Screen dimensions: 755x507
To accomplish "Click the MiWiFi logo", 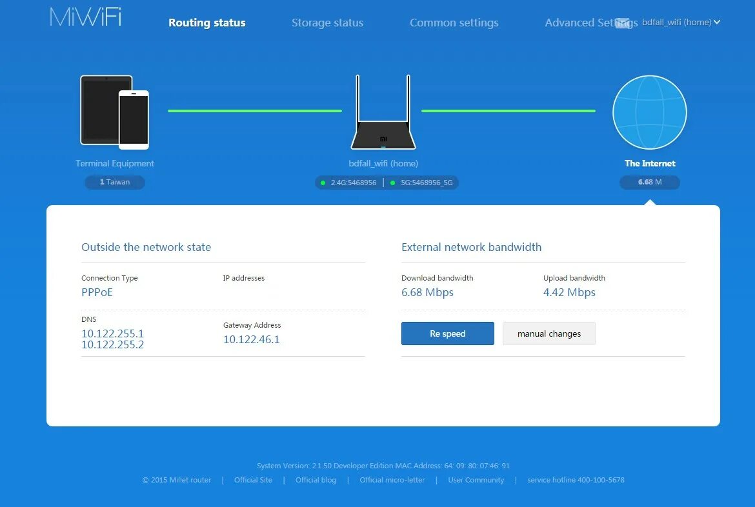I will pyautogui.click(x=86, y=17).
